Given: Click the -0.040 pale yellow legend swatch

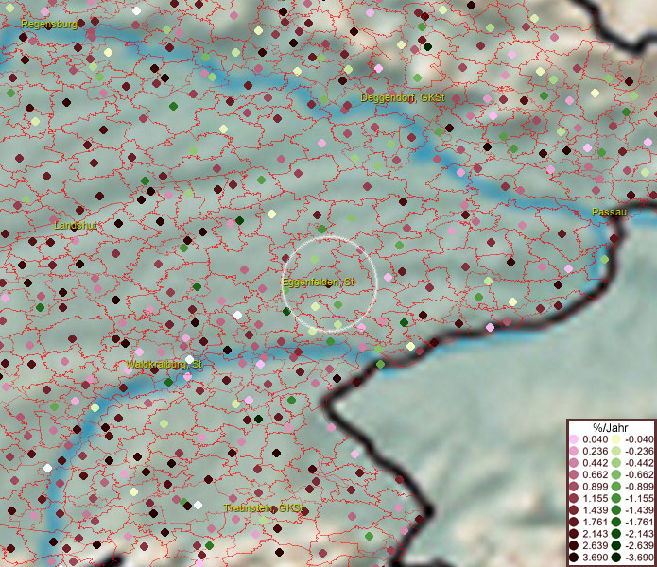Looking at the screenshot, I should click(614, 440).
